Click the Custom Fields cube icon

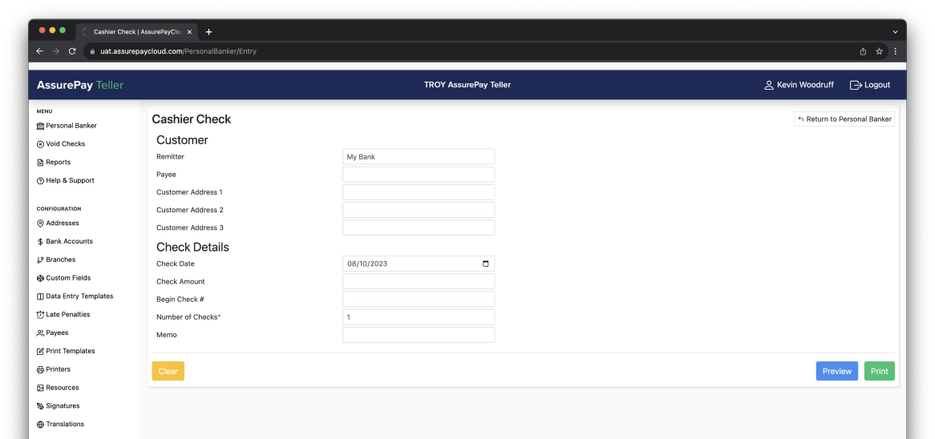40,278
